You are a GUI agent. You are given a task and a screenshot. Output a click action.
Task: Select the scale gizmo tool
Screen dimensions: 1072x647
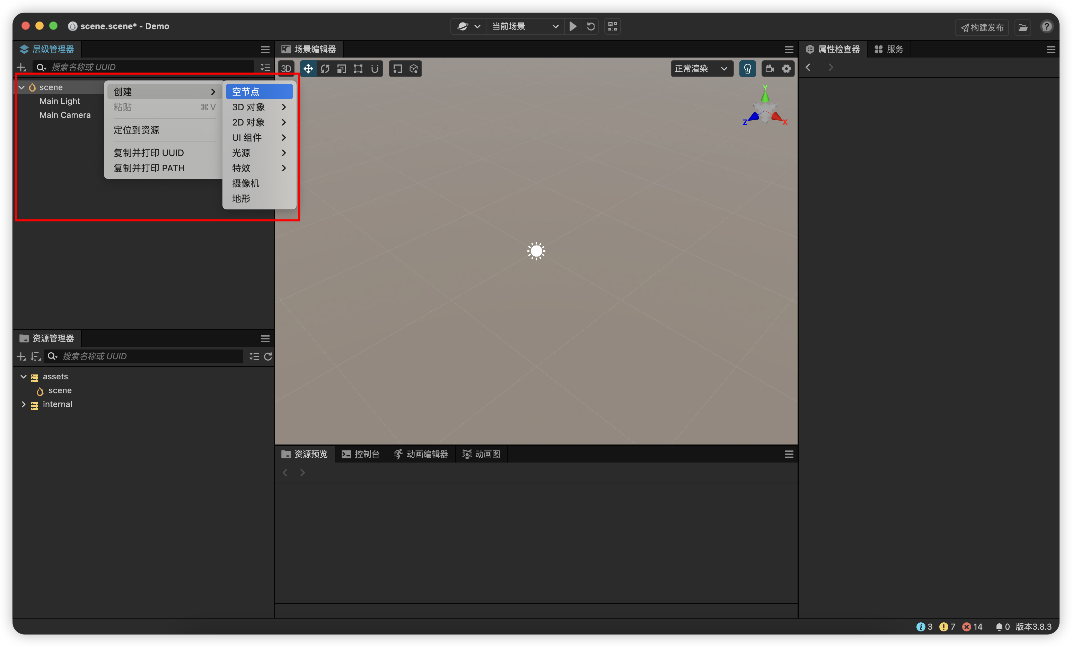(342, 69)
